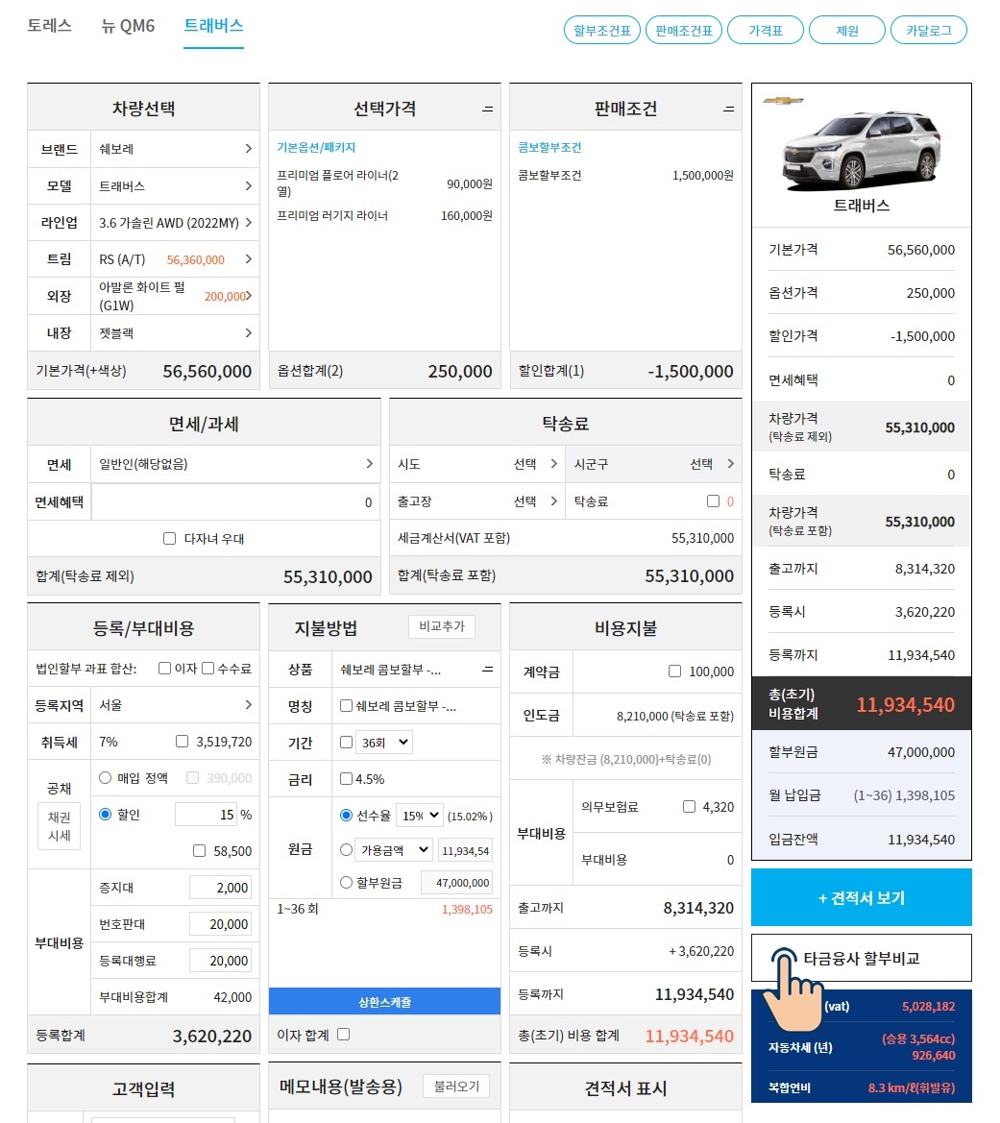The width and height of the screenshot is (1000, 1123).
Task: Expand the 내장 젯블랙 selector
Action: (x=175, y=333)
